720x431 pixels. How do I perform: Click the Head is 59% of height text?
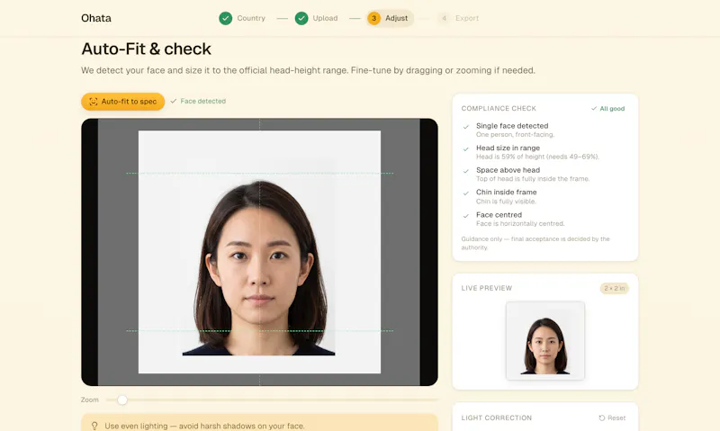pos(537,157)
